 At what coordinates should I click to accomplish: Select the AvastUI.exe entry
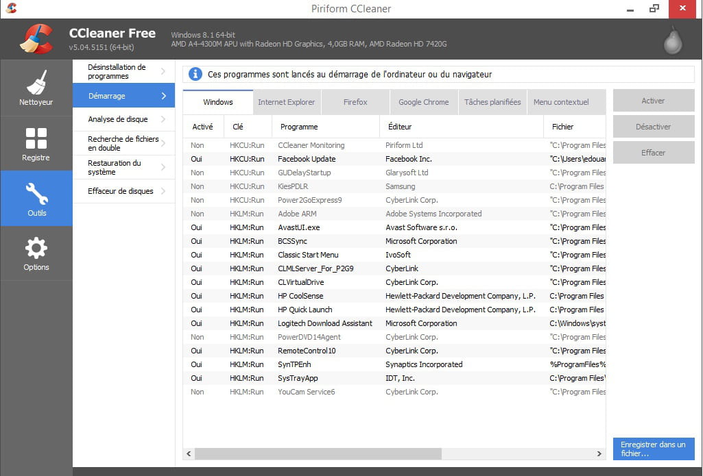coord(394,227)
